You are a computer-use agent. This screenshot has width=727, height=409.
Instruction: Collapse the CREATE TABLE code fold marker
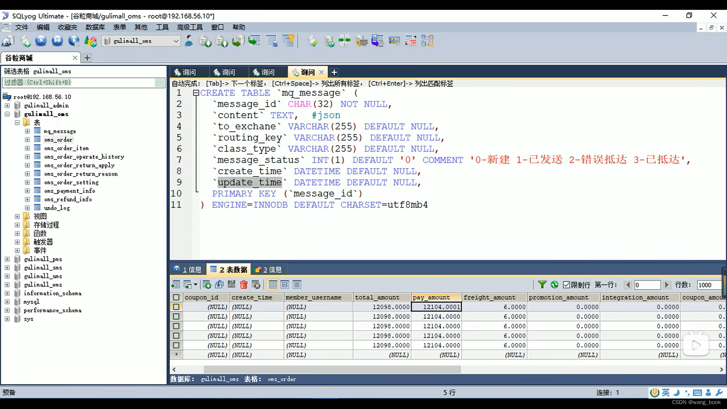point(196,93)
